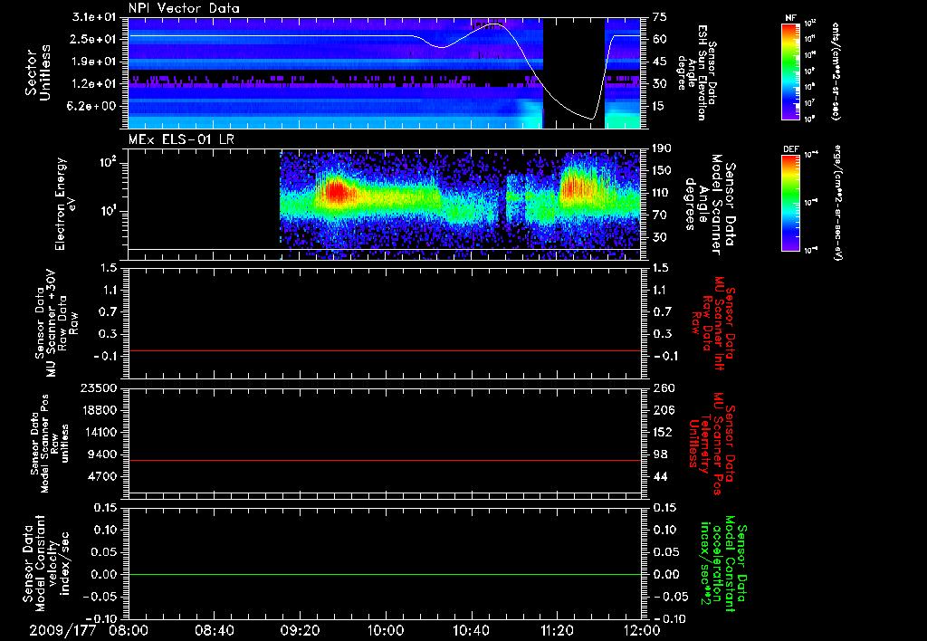Click the 75 degree sun elevation tick label
This screenshot has height=641, width=927.
pos(660,17)
